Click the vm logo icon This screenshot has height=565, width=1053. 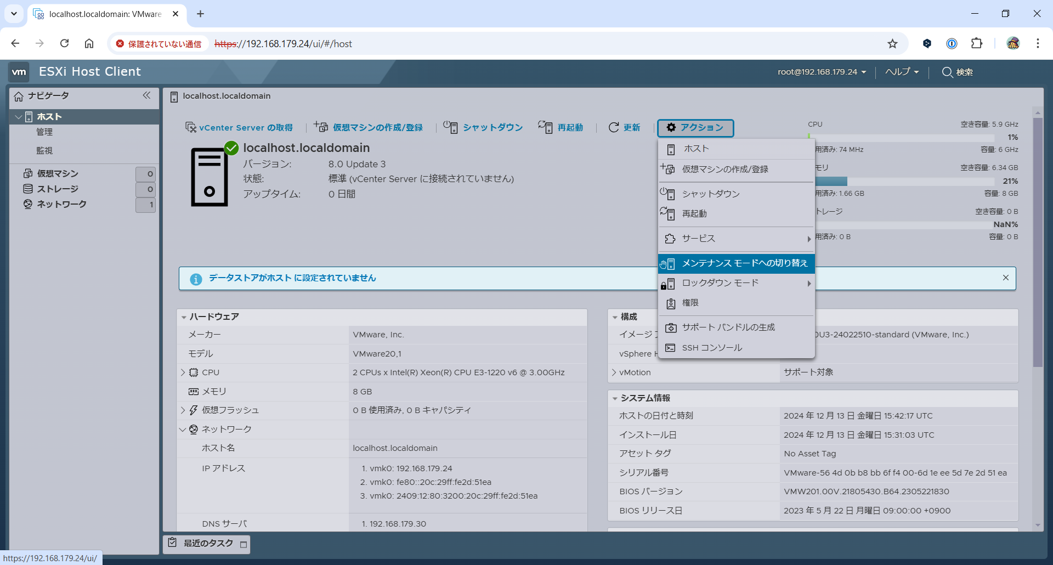(x=19, y=72)
